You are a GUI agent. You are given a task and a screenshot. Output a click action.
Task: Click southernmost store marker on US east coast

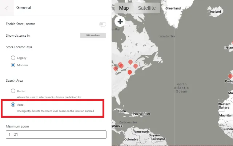tap(129, 73)
